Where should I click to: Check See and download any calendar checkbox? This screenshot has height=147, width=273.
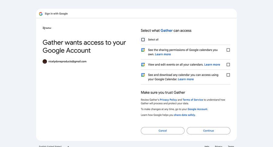point(228,75)
